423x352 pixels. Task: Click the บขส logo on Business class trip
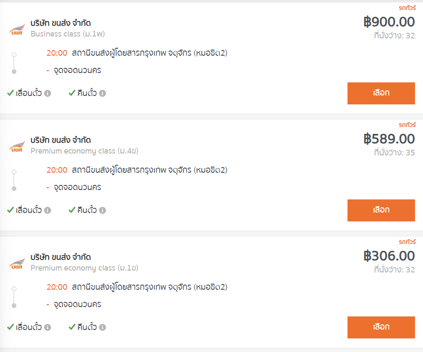click(16, 29)
